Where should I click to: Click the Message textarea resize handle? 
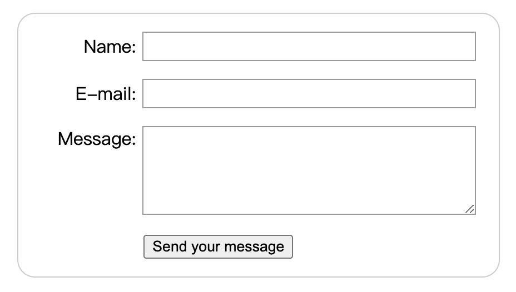click(x=470, y=209)
